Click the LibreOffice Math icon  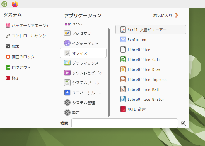pos(123,89)
